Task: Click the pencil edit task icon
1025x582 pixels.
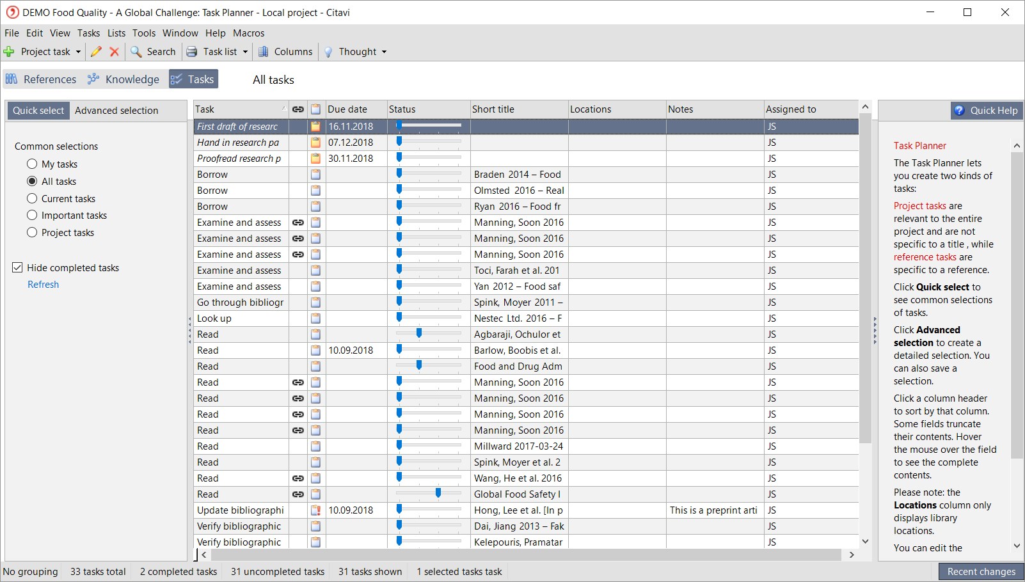Action: click(96, 52)
